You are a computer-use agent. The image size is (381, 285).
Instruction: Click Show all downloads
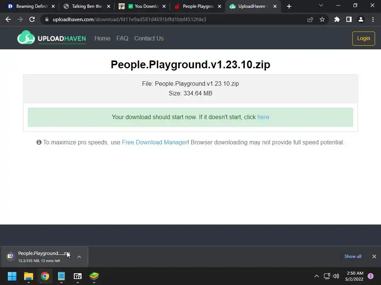(x=353, y=256)
